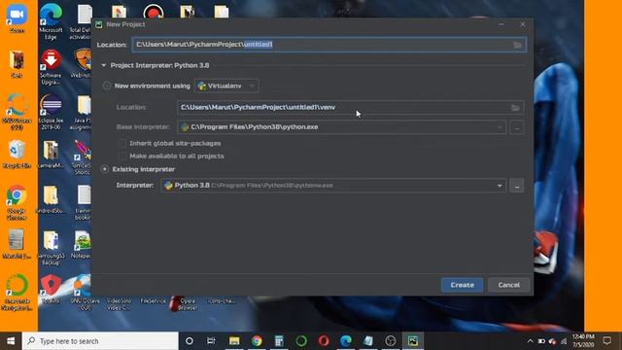Open Calculator from the taskbar
Screen dimensions: 622x350
279,341
